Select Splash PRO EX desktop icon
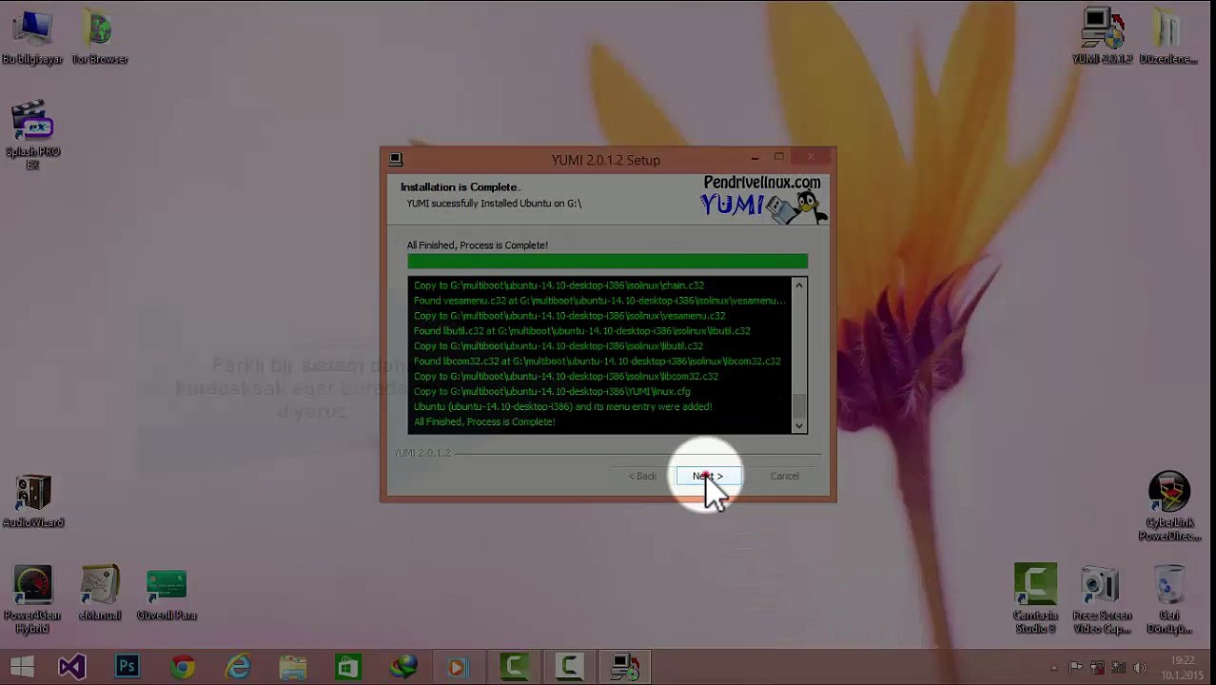 click(32, 136)
